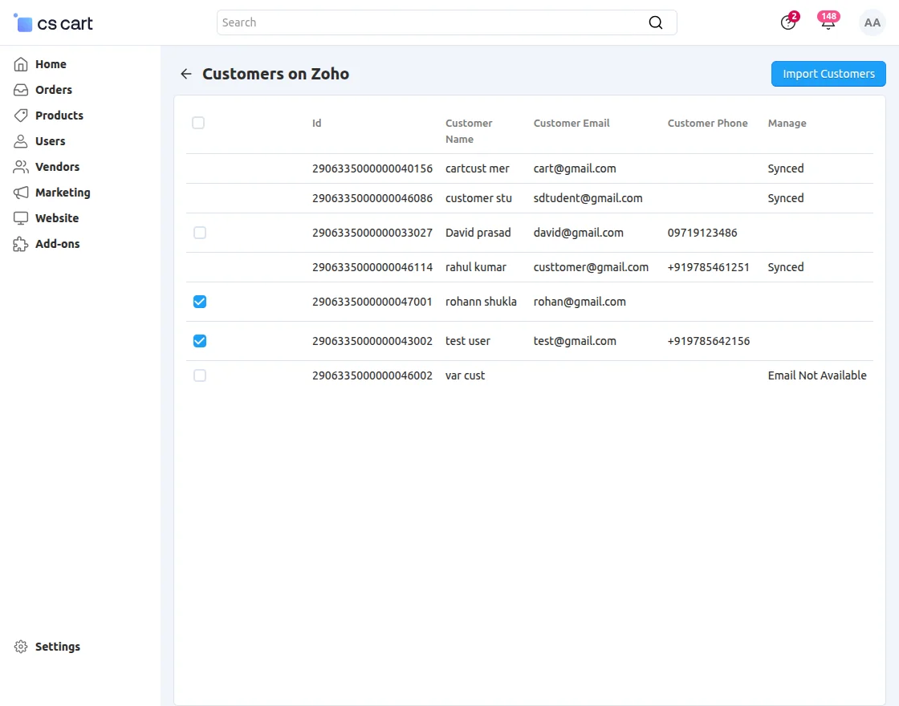Image resolution: width=899 pixels, height=706 pixels.
Task: Select the var cust row checkbox
Action: (200, 375)
